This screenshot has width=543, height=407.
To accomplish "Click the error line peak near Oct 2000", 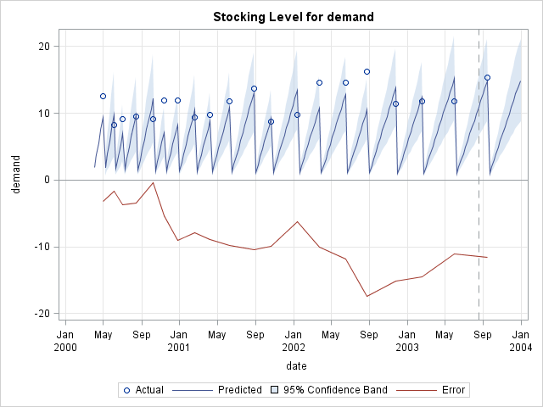I will point(153,183).
